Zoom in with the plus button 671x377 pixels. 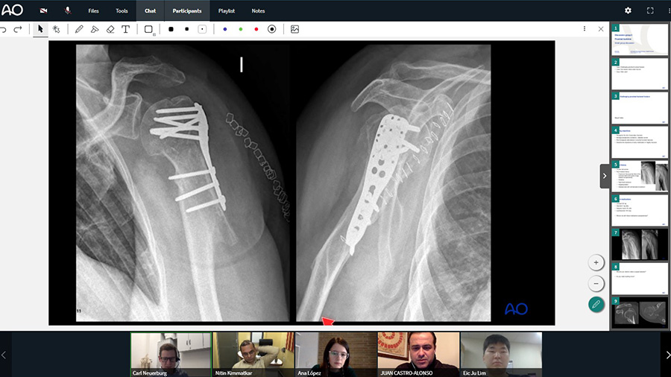(x=596, y=262)
